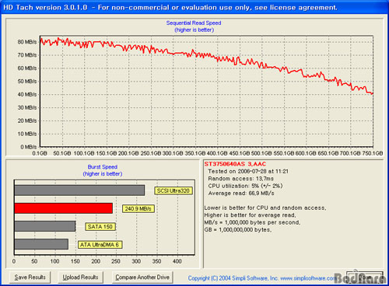Click the CPU utilization: 5% text

tap(245, 186)
